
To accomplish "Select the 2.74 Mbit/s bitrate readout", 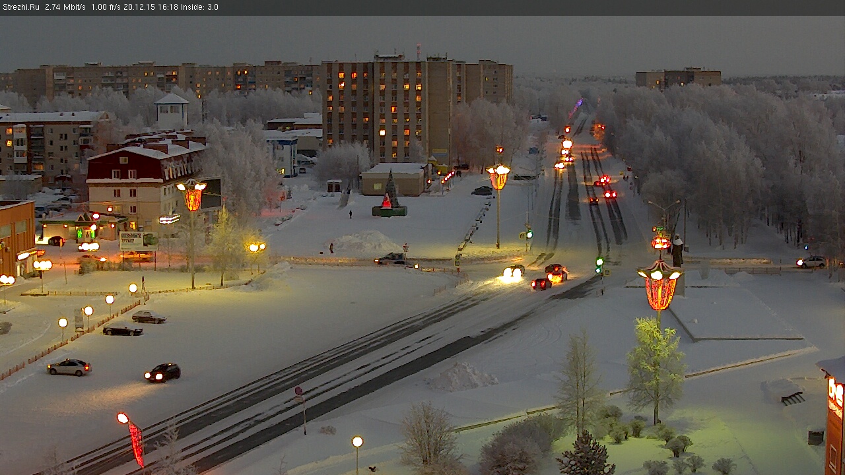I will (x=65, y=7).
